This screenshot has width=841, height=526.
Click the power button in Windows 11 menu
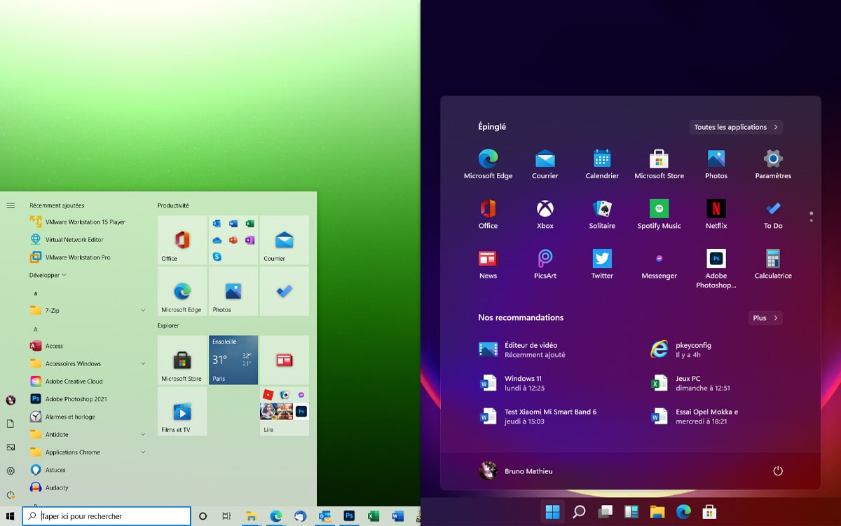pyautogui.click(x=777, y=471)
